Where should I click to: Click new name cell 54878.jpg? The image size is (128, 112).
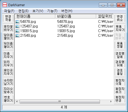pyautogui.click(x=65, y=22)
